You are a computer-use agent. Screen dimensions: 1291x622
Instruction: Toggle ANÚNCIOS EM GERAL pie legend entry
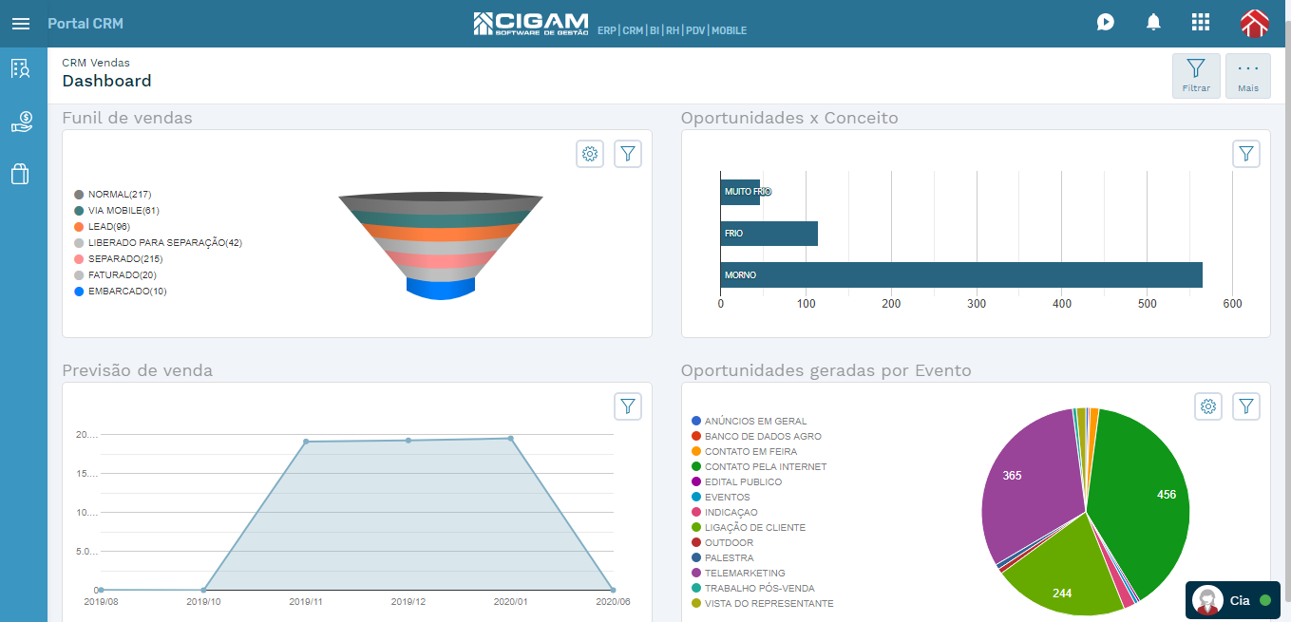coord(750,421)
